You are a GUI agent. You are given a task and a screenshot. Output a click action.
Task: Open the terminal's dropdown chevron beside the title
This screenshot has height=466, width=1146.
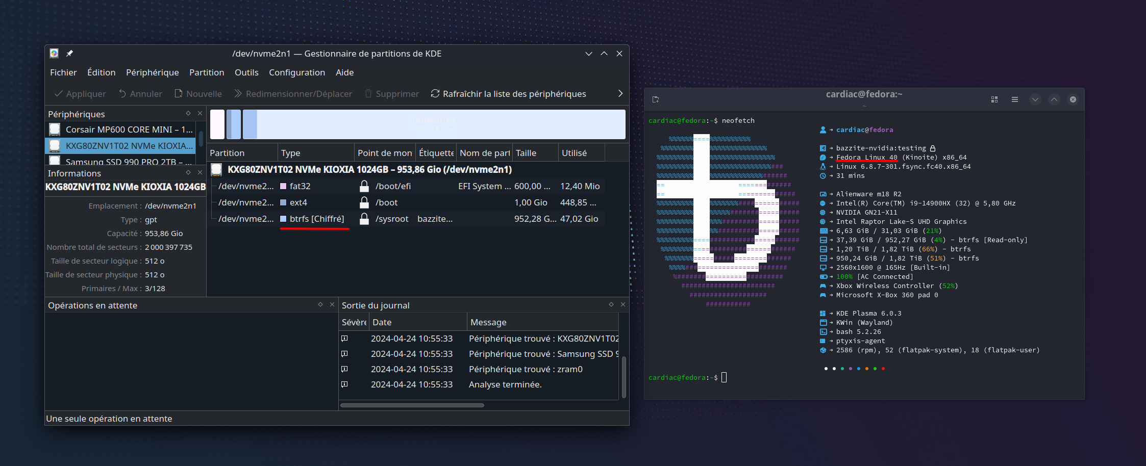pos(1035,99)
